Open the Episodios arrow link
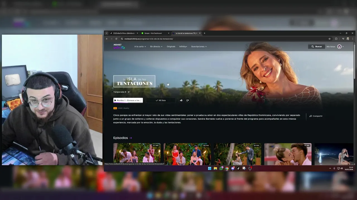The width and height of the screenshot is (357, 200). (131, 138)
